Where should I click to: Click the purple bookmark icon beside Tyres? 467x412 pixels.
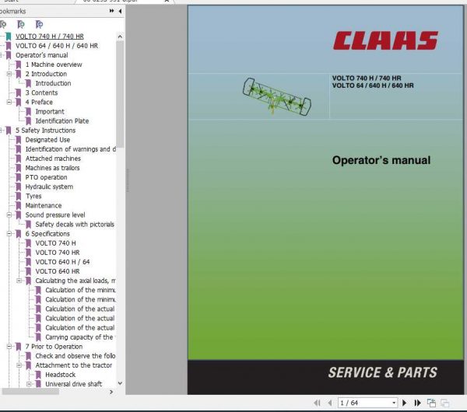(x=19, y=196)
